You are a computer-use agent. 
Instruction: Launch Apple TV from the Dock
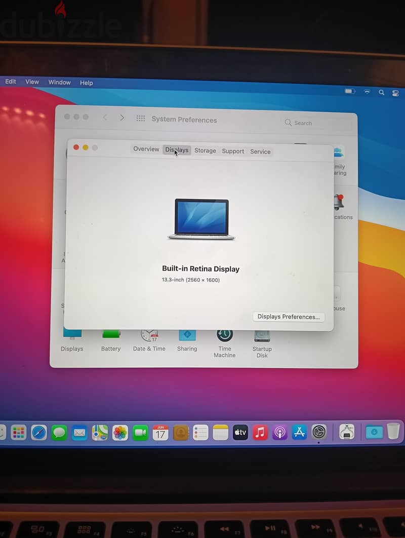(240, 432)
